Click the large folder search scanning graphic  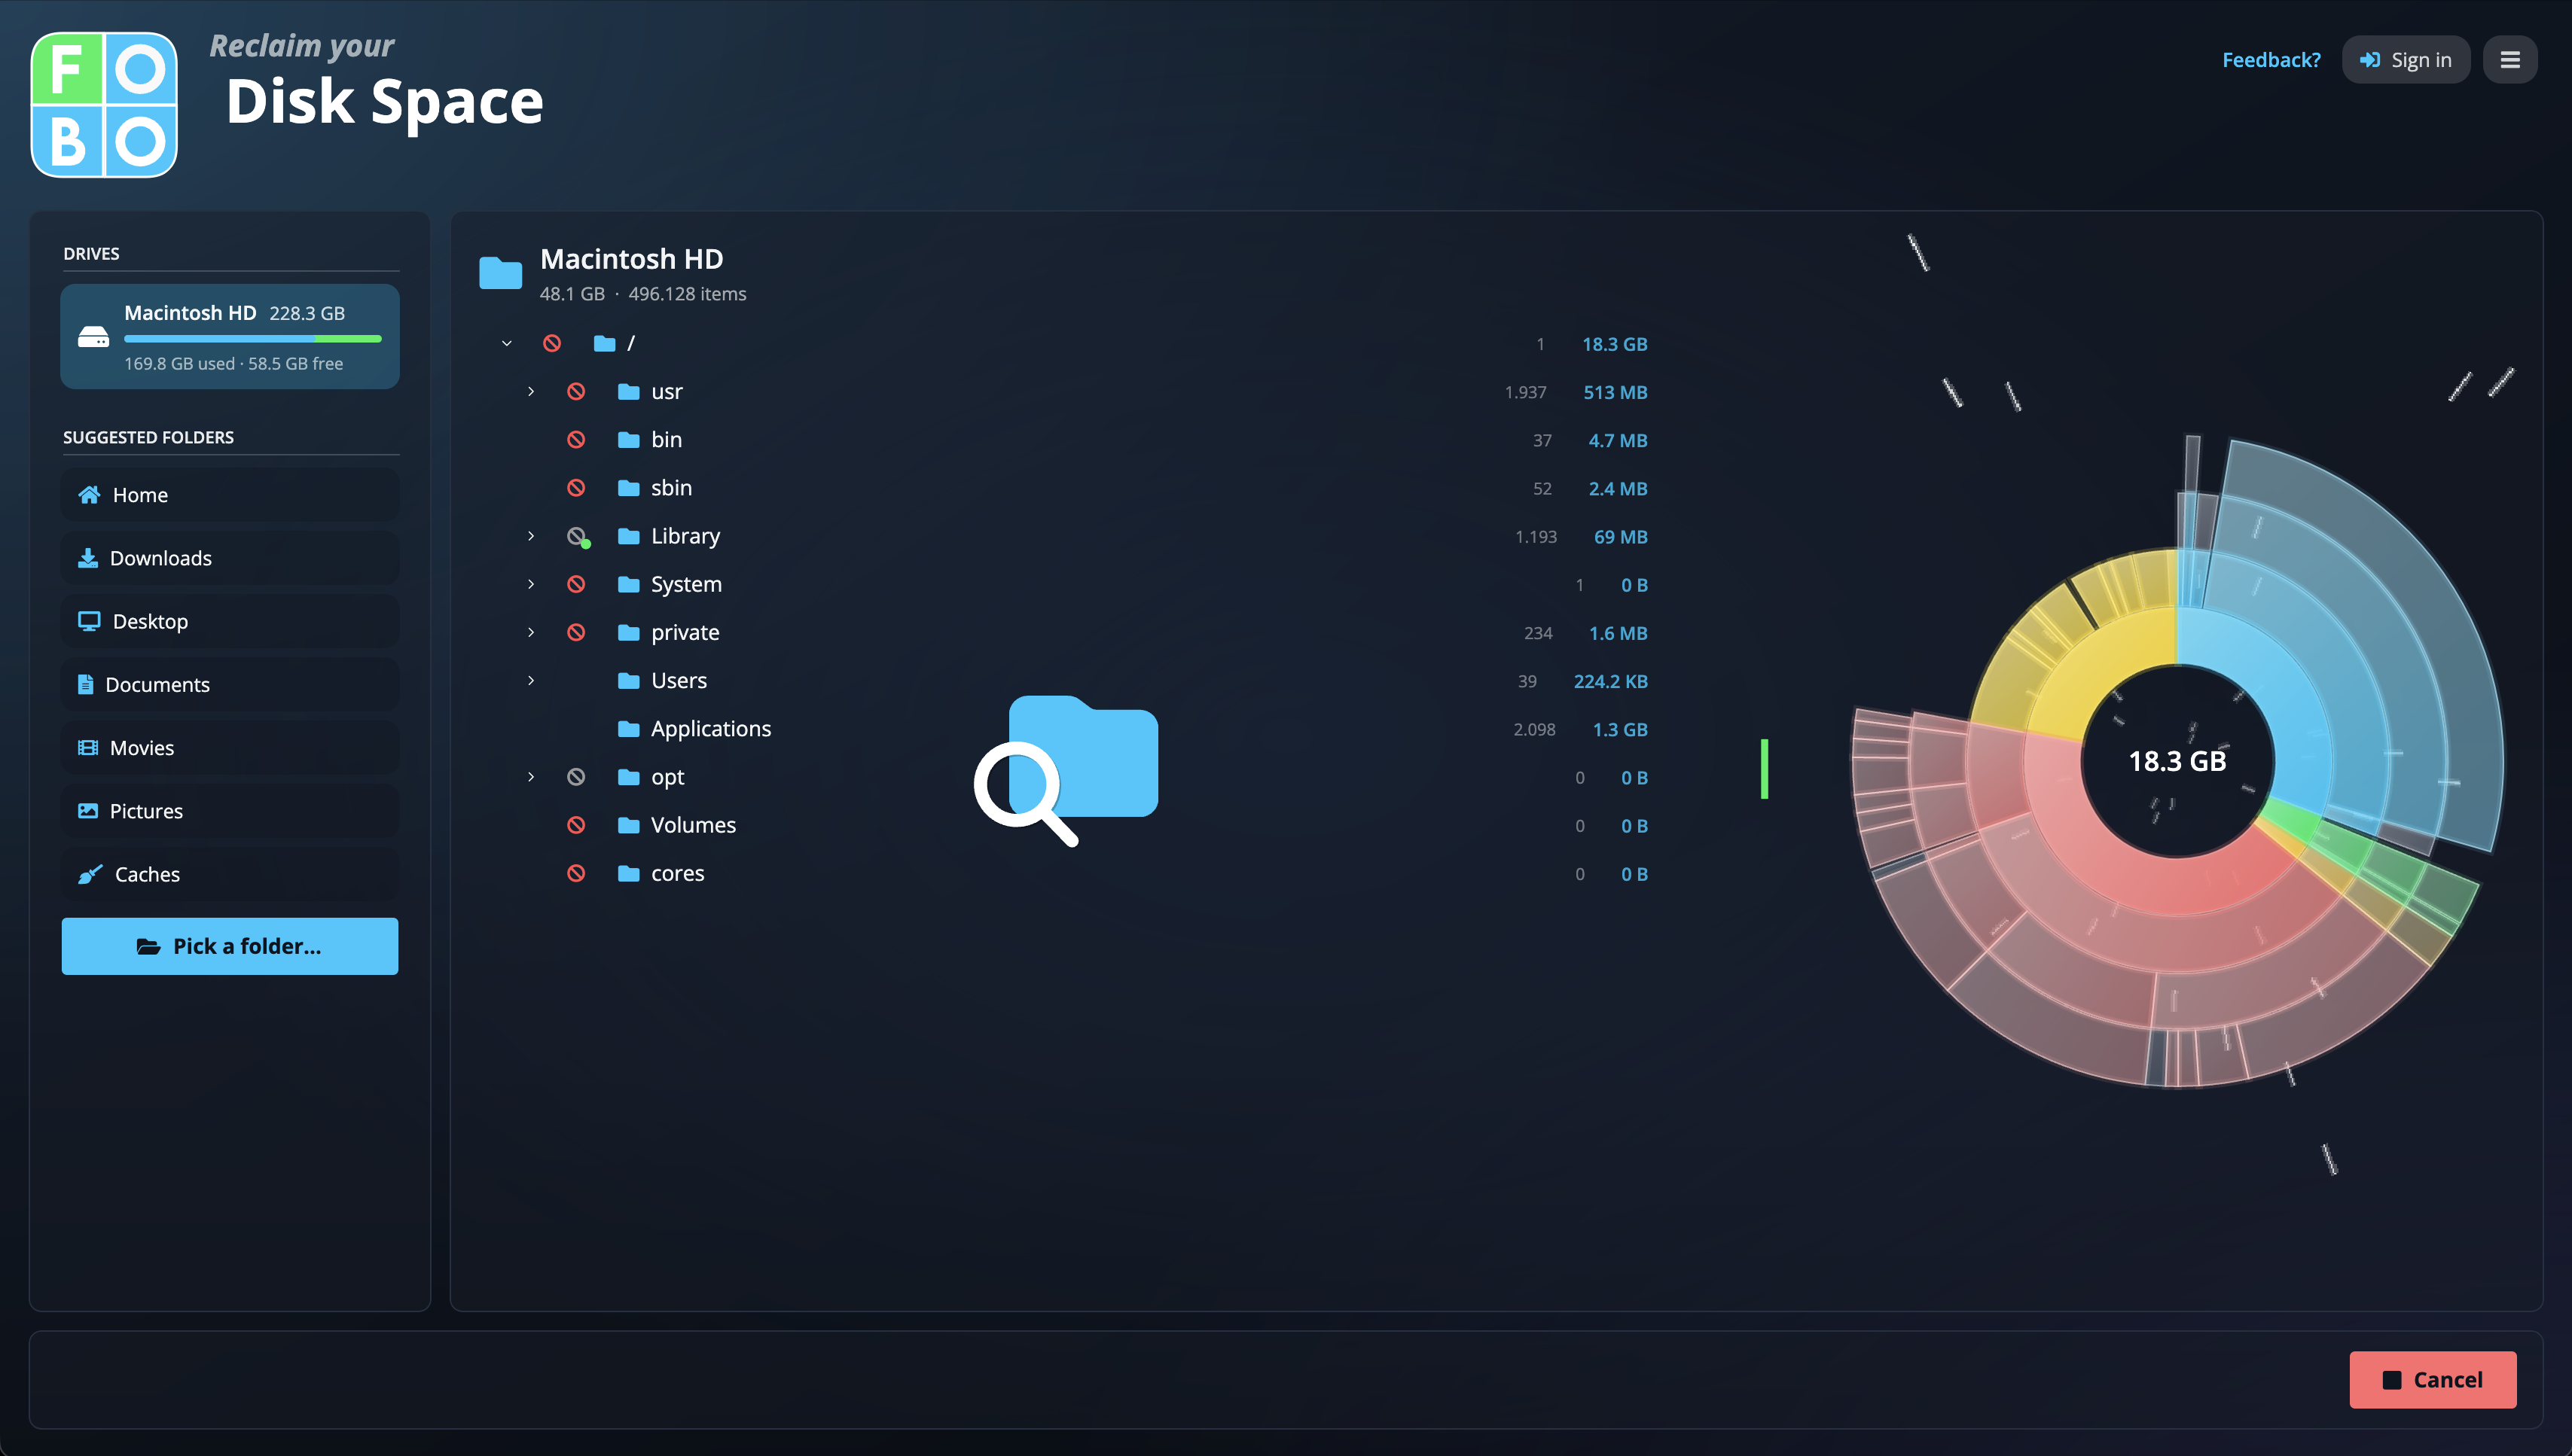tap(1066, 770)
